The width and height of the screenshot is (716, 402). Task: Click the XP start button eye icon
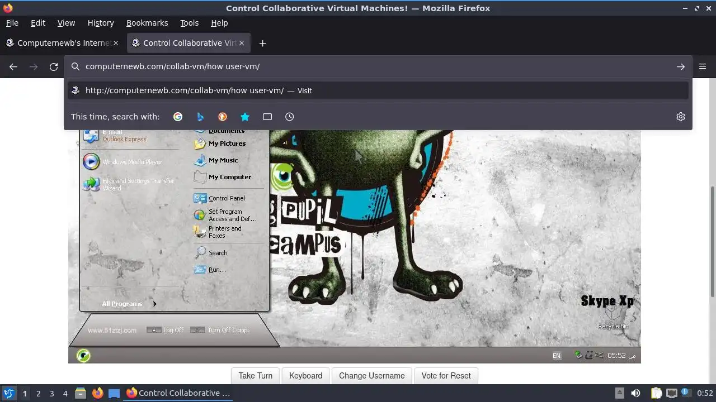(x=83, y=356)
